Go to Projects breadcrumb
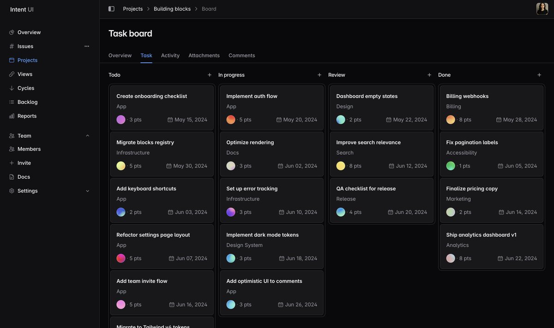Screen dimensions: 554x328 133,9
